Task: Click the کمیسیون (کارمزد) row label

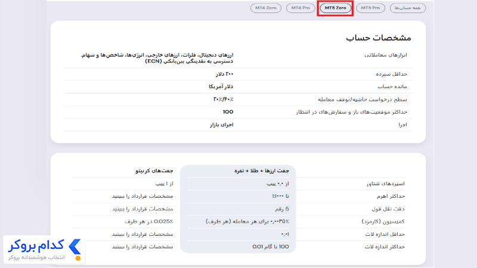Action: point(383,222)
